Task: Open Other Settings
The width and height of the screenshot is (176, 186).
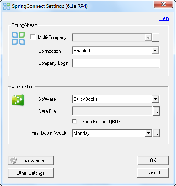Action: coord(31,173)
